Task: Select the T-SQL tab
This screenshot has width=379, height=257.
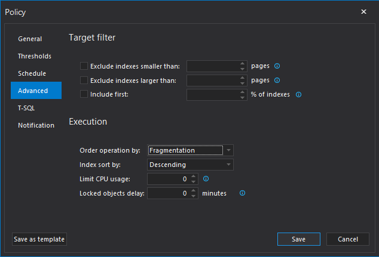Action: (26, 108)
